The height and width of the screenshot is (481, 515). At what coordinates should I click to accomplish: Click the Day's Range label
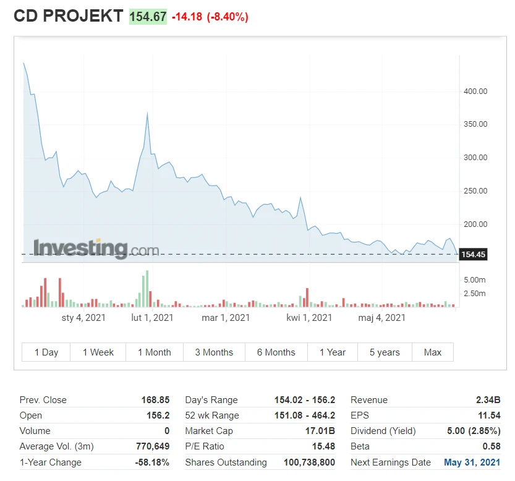(x=211, y=400)
